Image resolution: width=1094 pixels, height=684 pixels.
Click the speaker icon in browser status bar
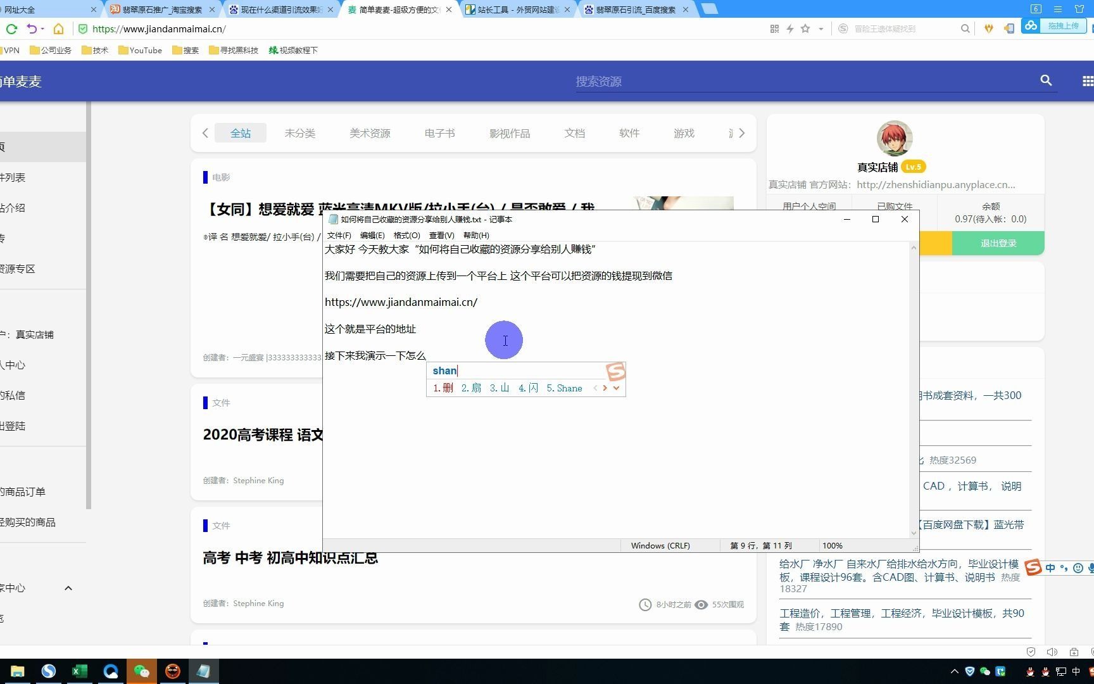pyautogui.click(x=1052, y=652)
